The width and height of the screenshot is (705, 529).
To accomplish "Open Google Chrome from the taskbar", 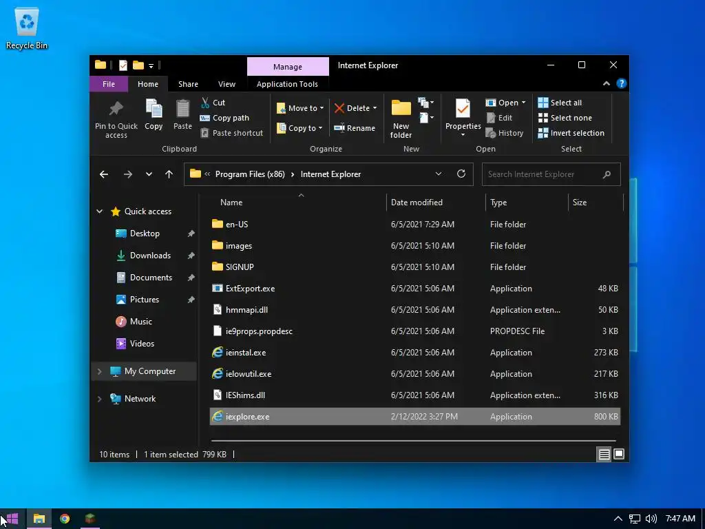I will (65, 519).
